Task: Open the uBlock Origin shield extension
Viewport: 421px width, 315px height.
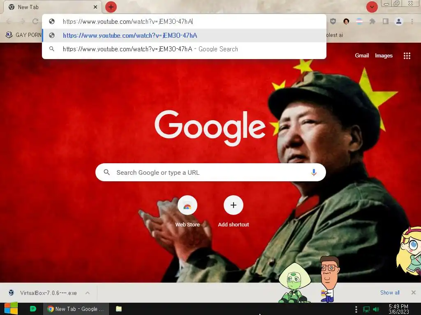Action: tap(333, 21)
